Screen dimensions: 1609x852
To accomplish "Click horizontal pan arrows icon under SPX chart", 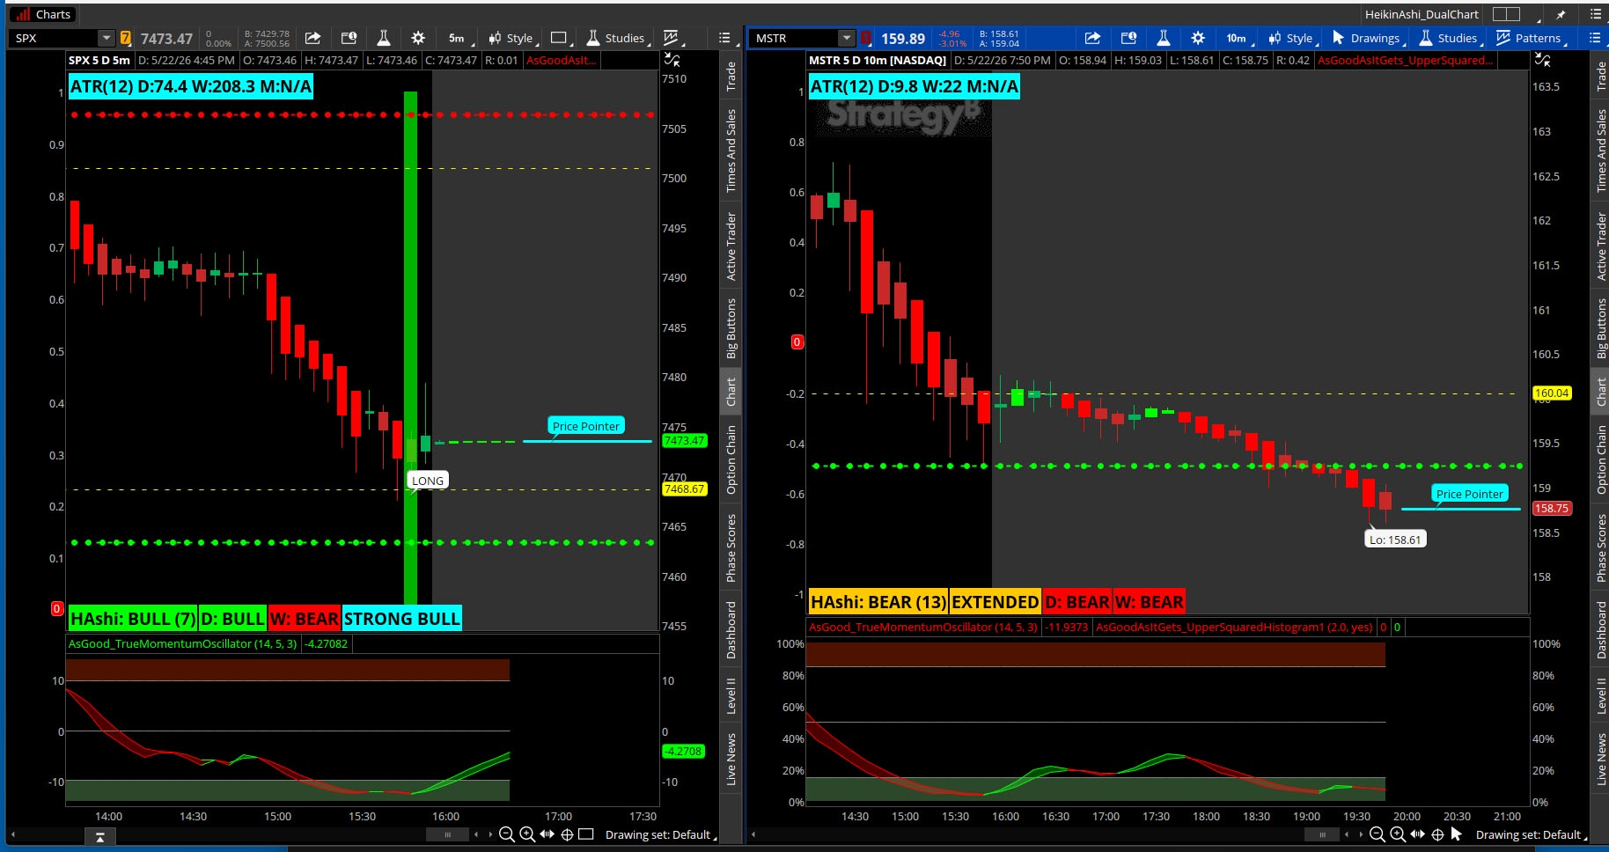I will [547, 834].
